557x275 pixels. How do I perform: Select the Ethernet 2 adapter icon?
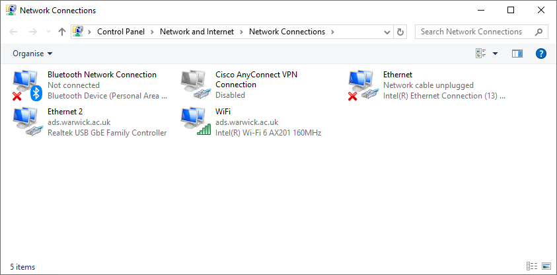[x=26, y=122]
